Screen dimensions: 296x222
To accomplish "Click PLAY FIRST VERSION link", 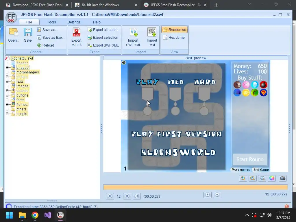I will (x=177, y=134).
